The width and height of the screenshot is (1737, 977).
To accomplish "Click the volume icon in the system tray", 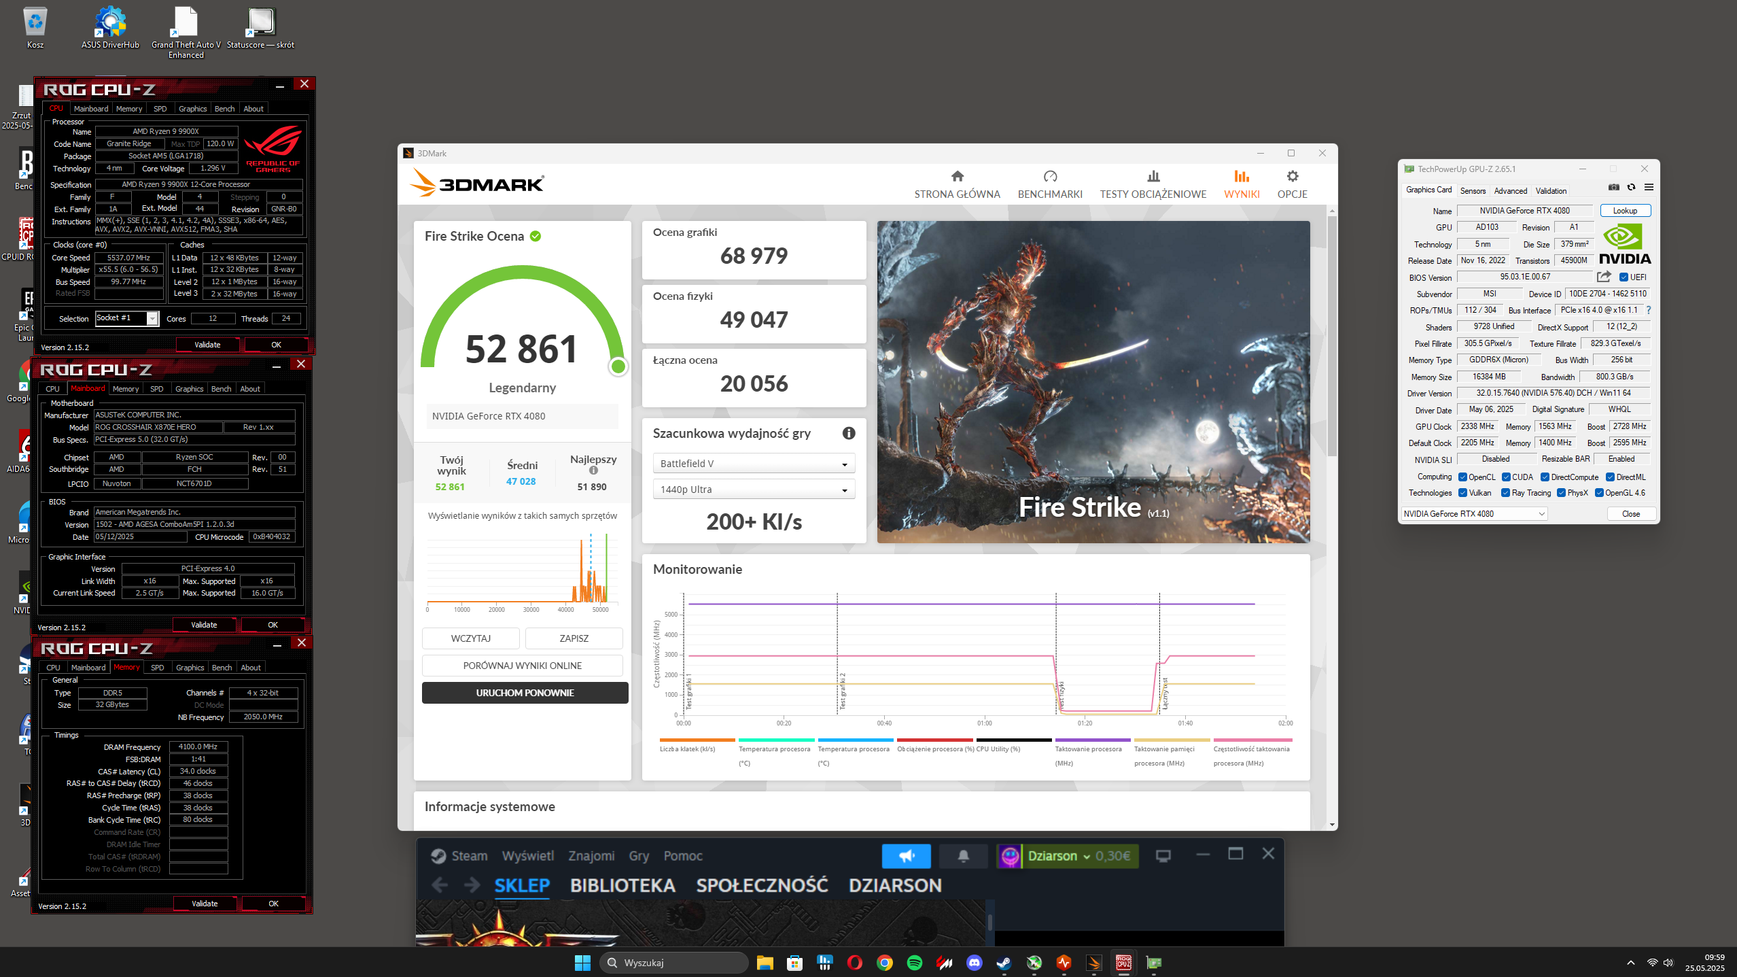I will 1668,963.
